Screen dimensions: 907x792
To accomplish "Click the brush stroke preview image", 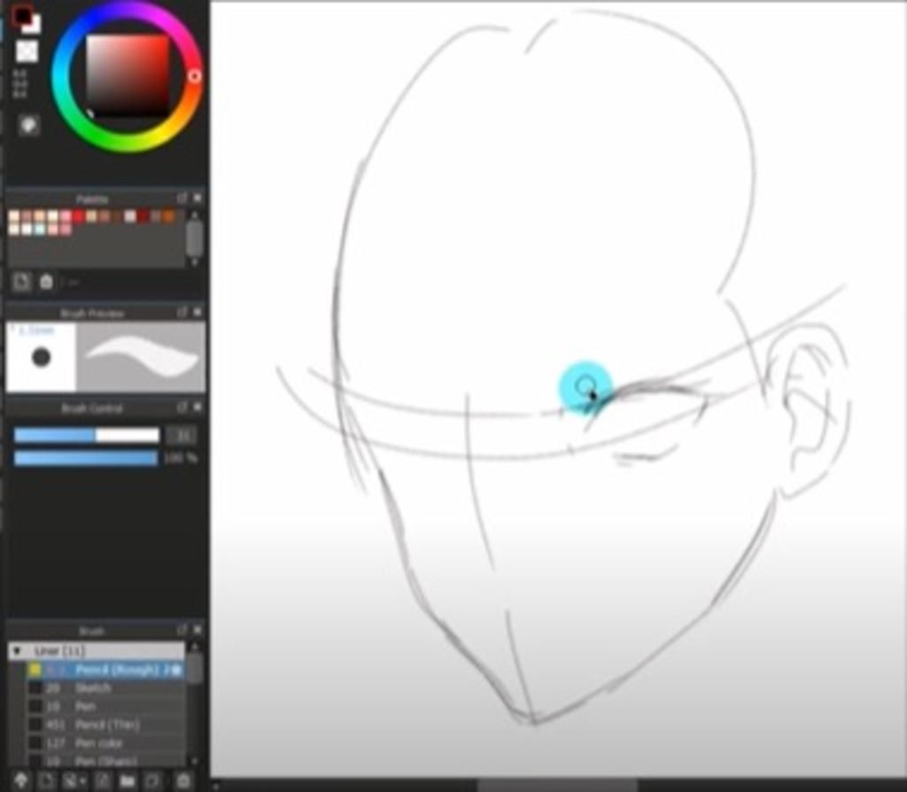I will tap(141, 357).
